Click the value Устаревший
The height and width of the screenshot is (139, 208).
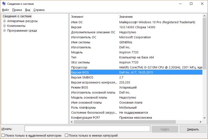pos(128,88)
